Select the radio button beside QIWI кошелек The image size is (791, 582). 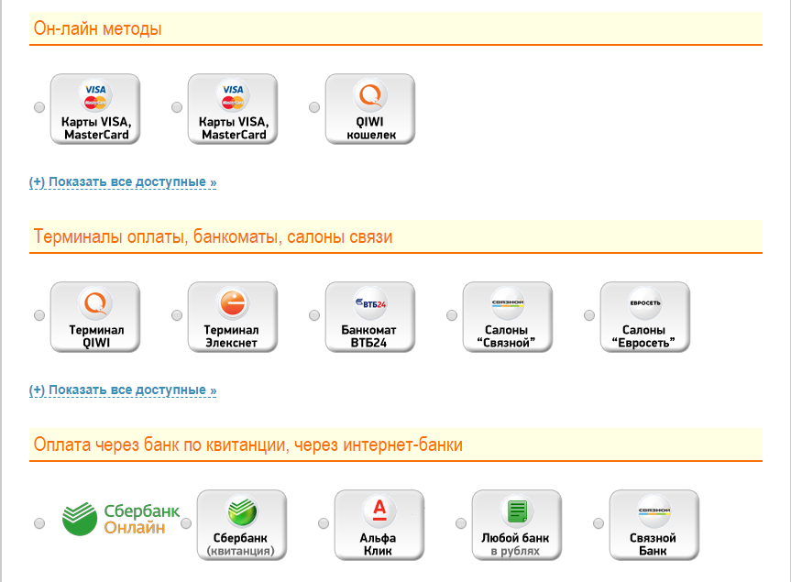(x=314, y=108)
